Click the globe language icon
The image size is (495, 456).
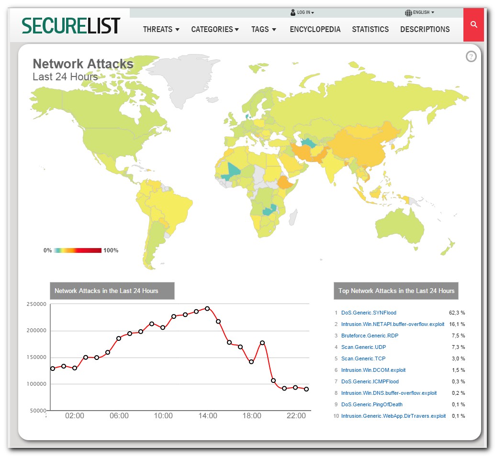click(x=408, y=12)
